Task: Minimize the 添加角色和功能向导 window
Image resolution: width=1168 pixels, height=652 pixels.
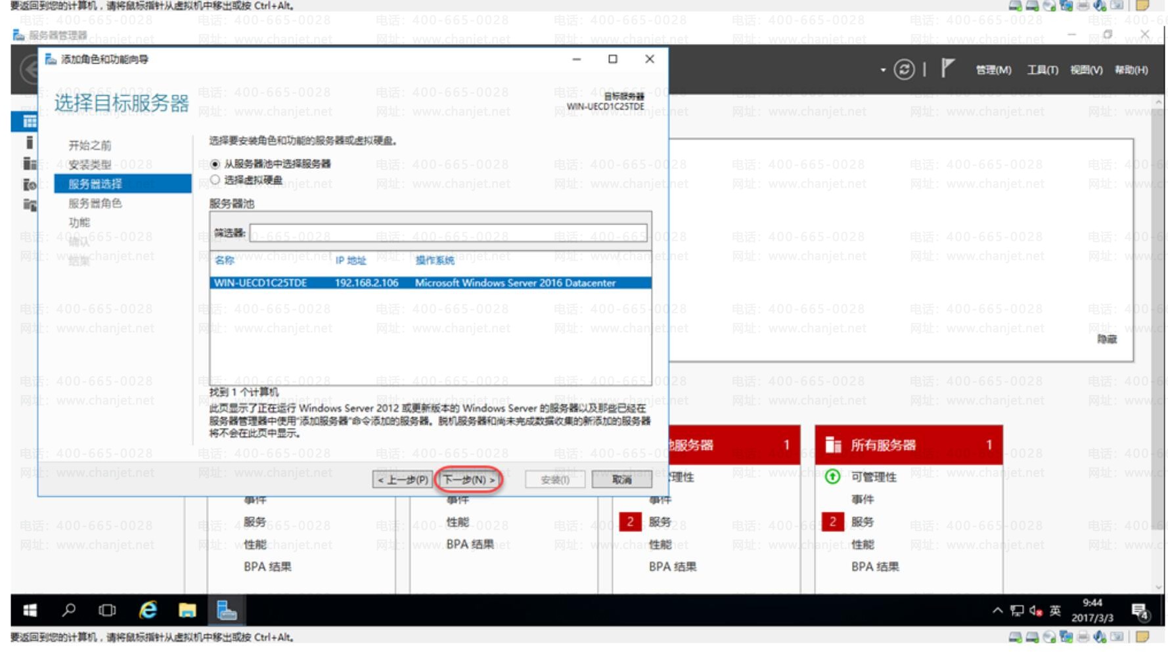Action: [x=576, y=59]
